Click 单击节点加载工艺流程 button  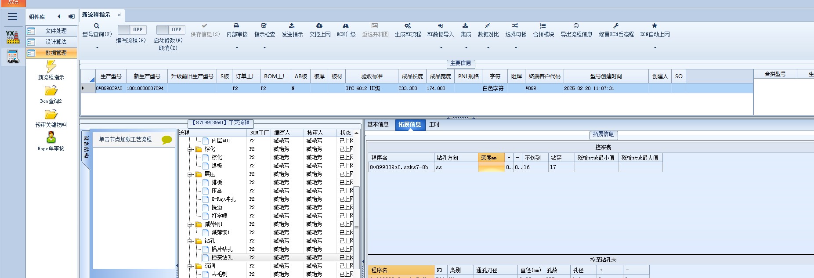(x=125, y=140)
